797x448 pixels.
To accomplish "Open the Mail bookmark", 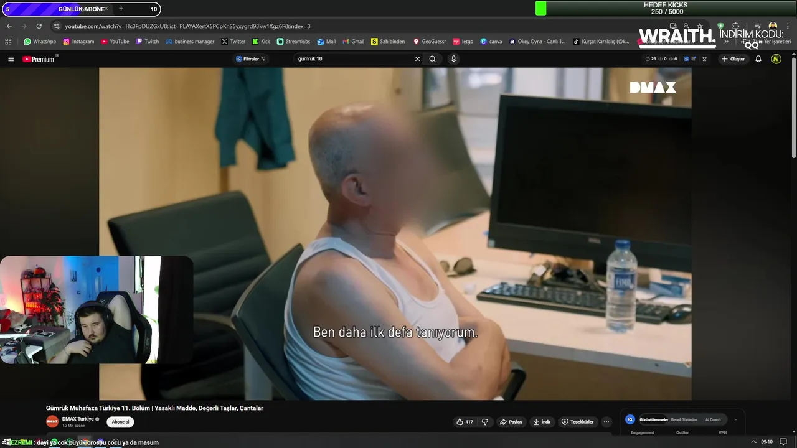I will click(x=326, y=42).
